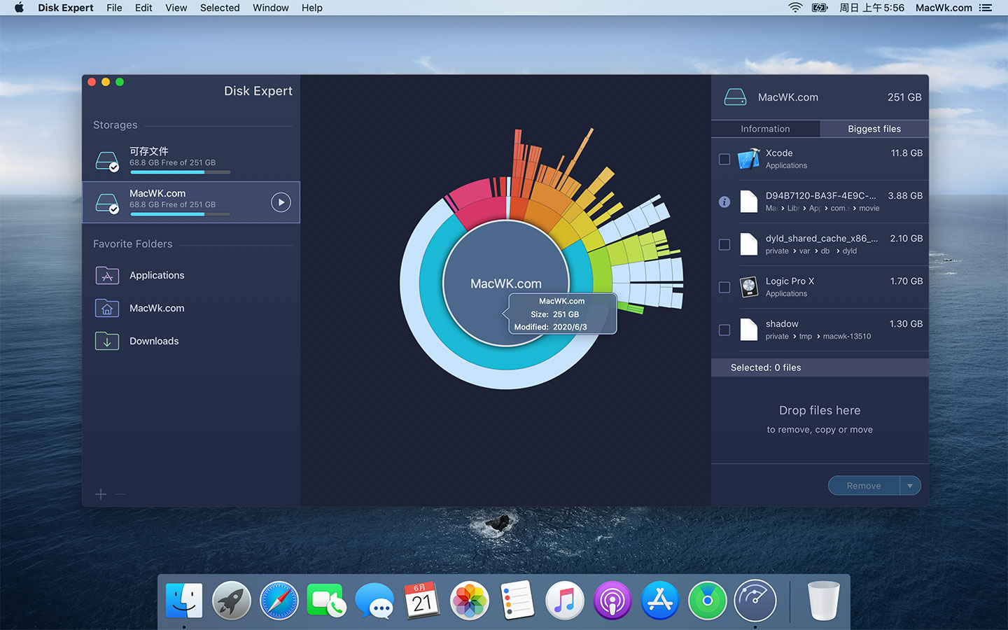
Task: Open Remove button dropdown arrow
Action: click(x=910, y=486)
